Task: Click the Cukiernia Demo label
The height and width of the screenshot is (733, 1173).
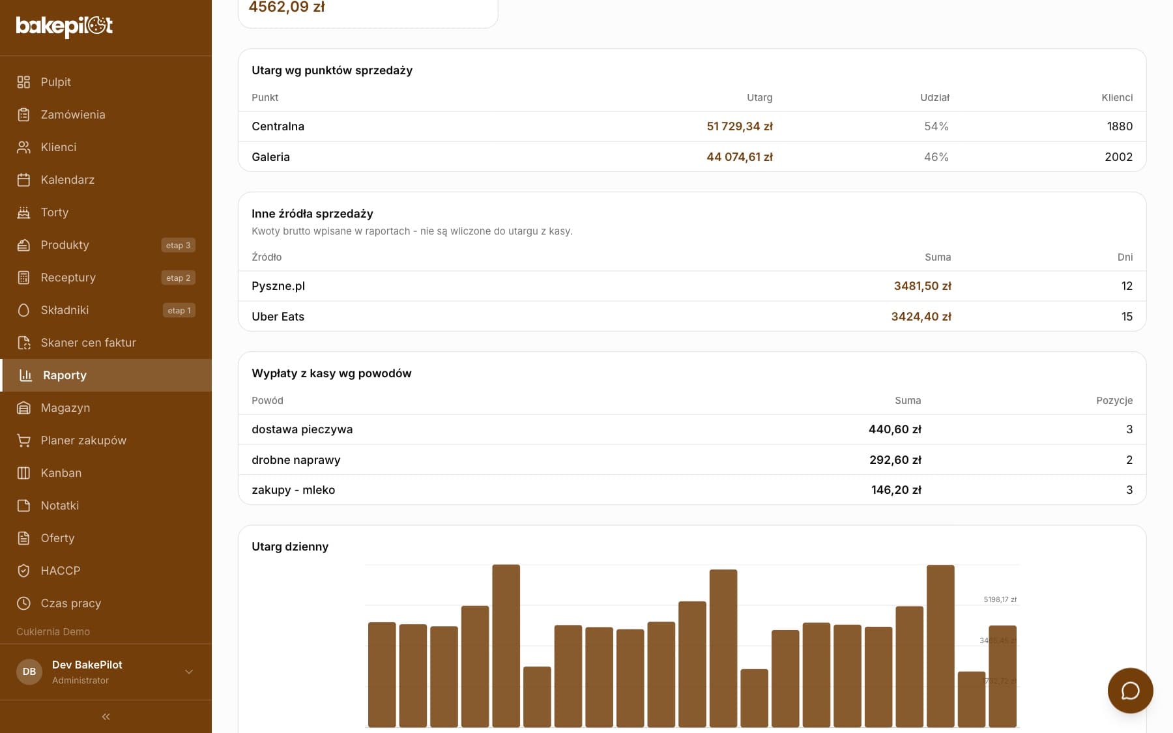Action: (53, 631)
